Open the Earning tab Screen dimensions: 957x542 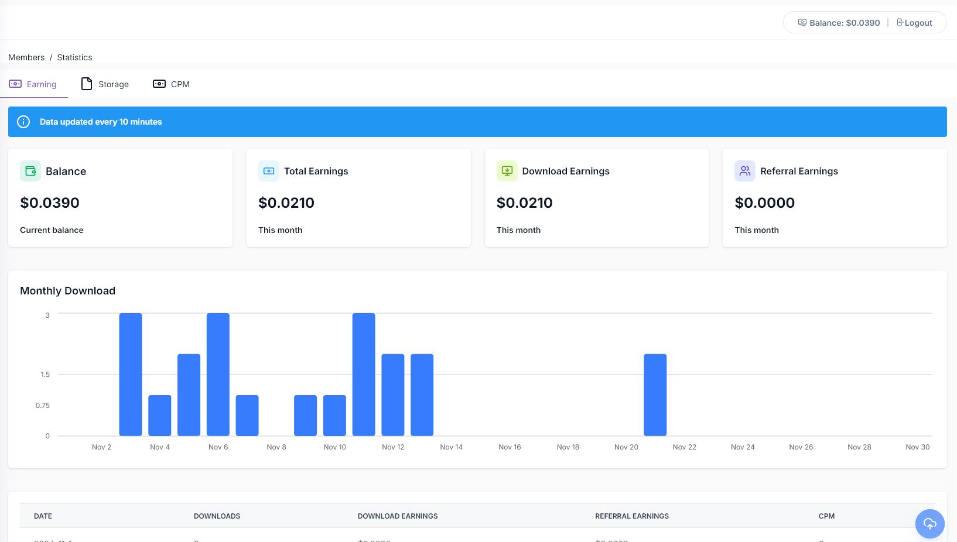pyautogui.click(x=33, y=84)
